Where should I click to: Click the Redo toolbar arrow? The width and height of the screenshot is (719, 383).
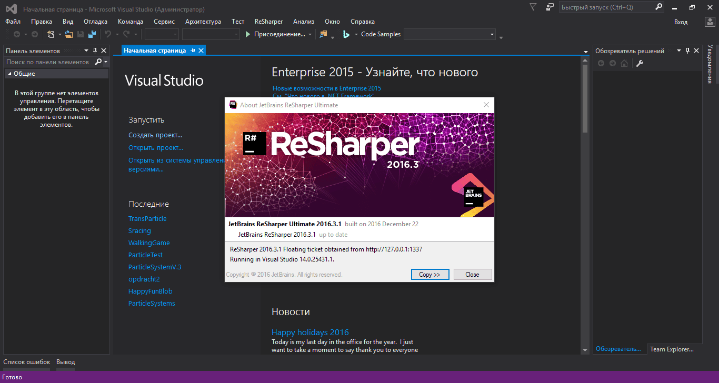pyautogui.click(x=126, y=34)
